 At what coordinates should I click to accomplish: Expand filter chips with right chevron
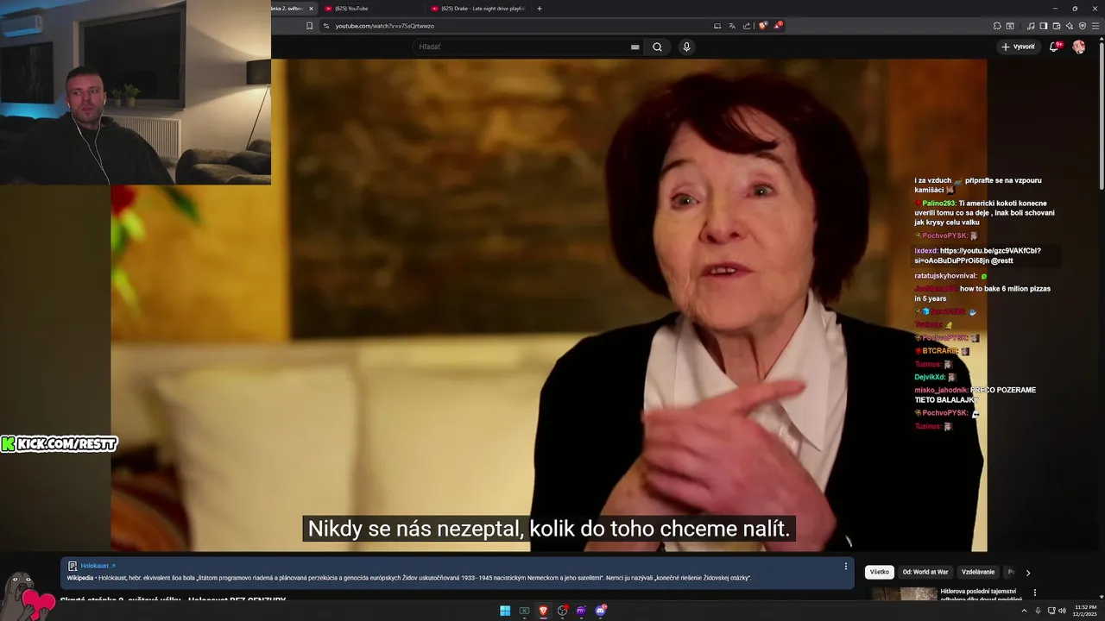click(1027, 573)
